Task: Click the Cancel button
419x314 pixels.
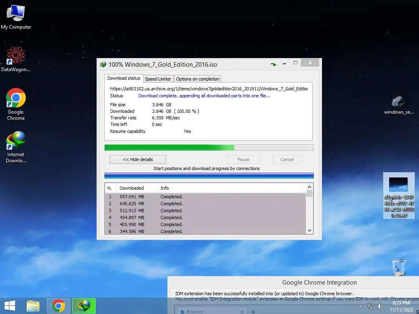Action: click(x=287, y=159)
